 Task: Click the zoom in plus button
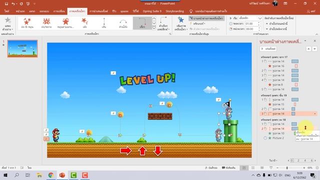tap(304, 168)
